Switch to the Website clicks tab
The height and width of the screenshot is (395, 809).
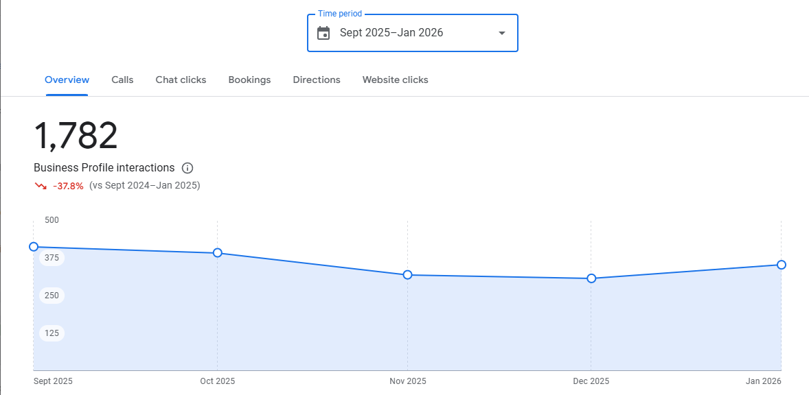coord(395,80)
